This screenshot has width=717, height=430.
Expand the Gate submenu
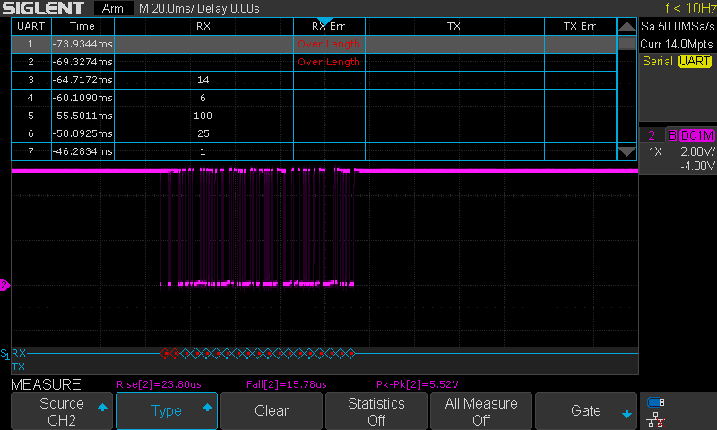click(586, 411)
